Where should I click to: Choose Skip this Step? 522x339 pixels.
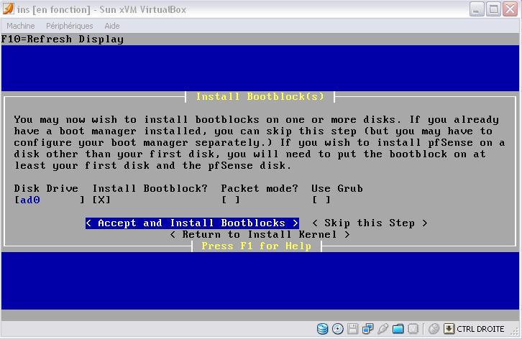(370, 223)
